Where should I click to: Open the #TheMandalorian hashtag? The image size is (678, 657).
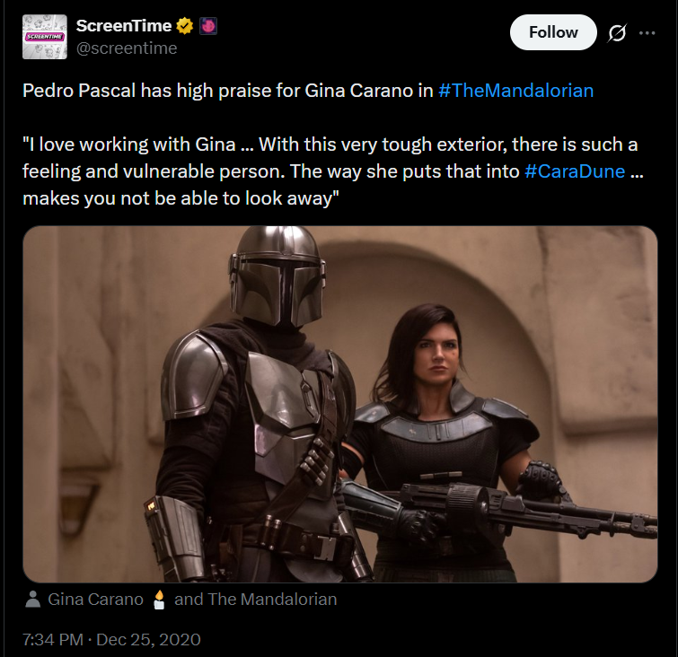[x=515, y=91]
